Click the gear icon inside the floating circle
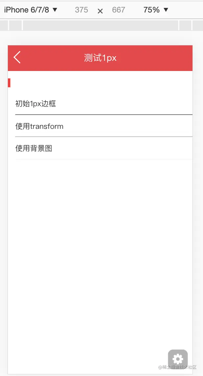This screenshot has width=203, height=376. point(178,359)
